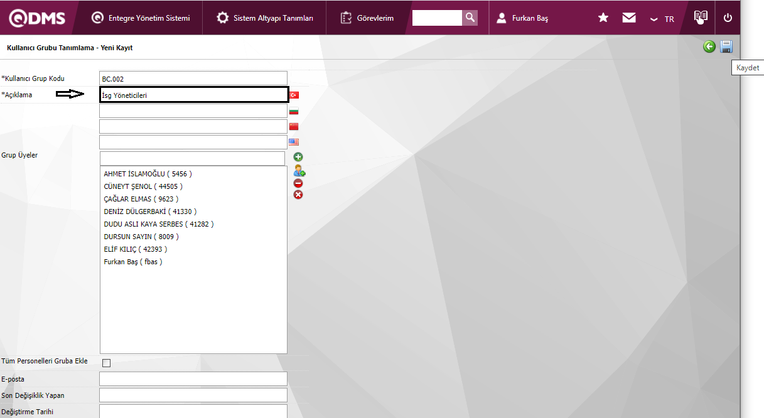
Task: Click Son Değişiklik Yapan field
Action: (193, 395)
